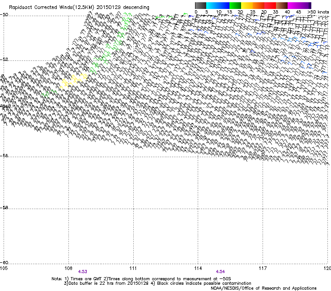Click the legend number '40'

tap(287, 12)
